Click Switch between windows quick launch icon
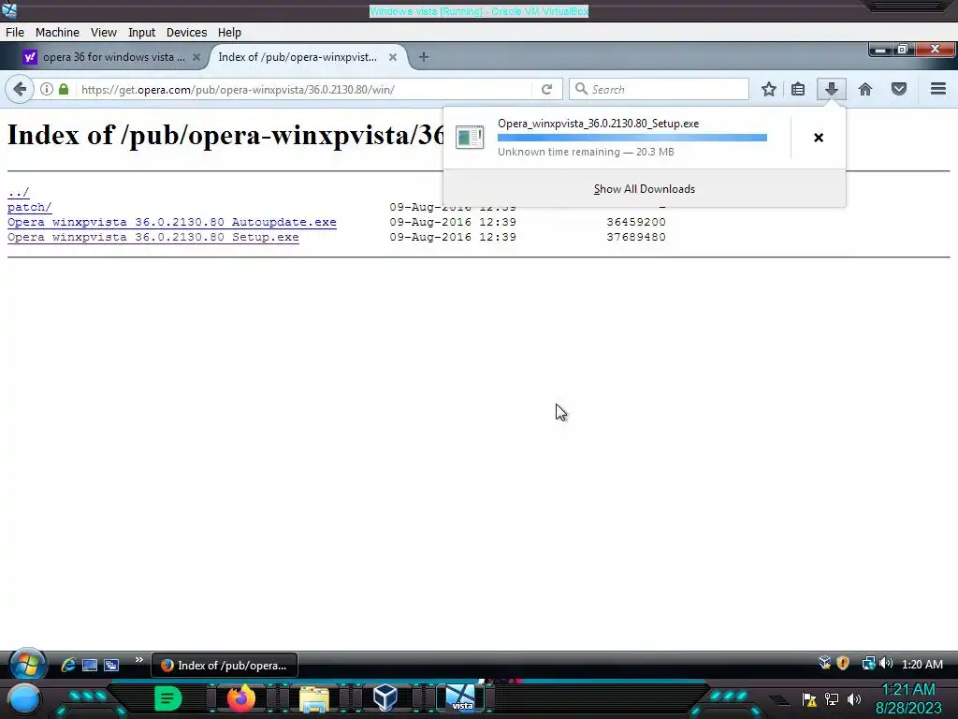This screenshot has height=719, width=958. (111, 665)
